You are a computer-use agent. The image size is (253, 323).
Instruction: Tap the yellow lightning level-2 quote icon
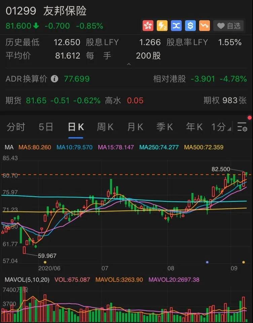coord(162,26)
